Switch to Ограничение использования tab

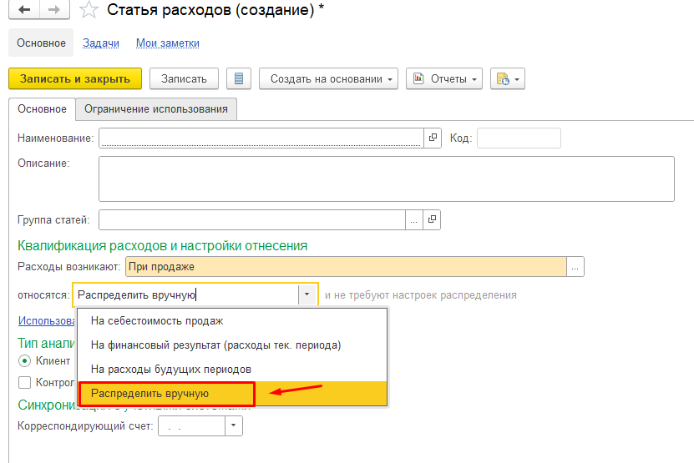click(x=156, y=109)
